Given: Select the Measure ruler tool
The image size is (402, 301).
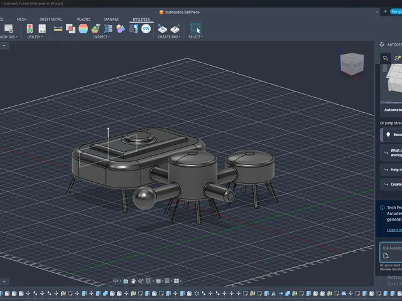Looking at the screenshot, I should [58, 29].
